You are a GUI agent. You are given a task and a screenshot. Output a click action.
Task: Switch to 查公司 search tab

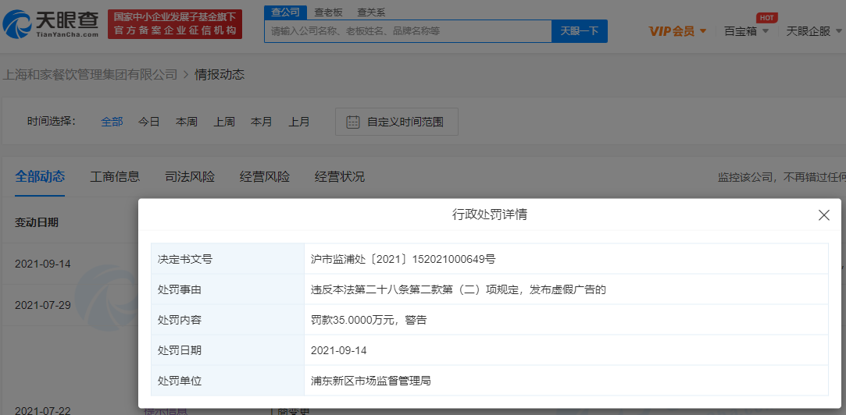click(x=285, y=12)
